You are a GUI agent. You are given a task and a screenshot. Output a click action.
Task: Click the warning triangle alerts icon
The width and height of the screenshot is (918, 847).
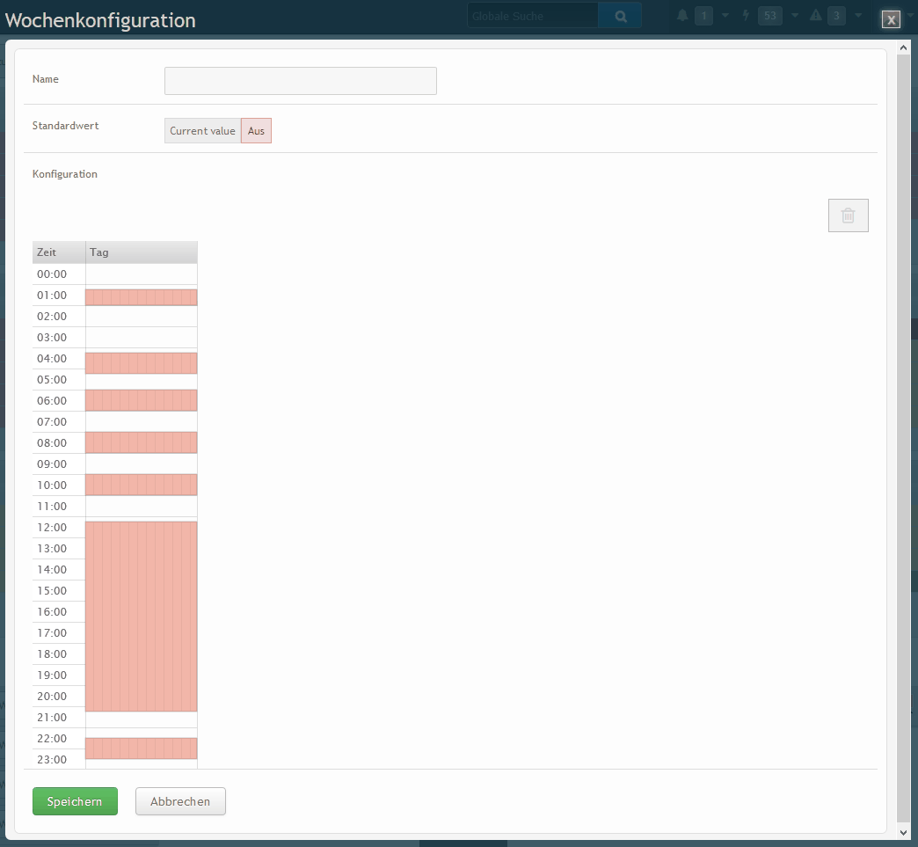pos(815,16)
